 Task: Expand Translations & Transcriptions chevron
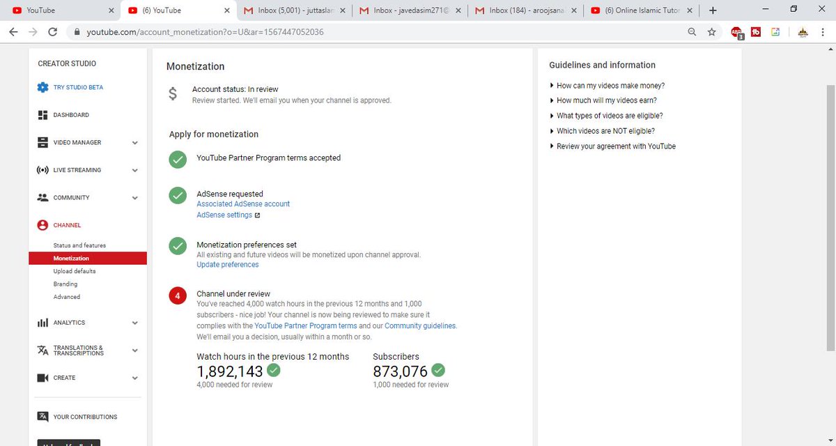[135, 351]
